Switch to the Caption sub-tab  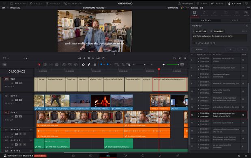(x=206, y=20)
